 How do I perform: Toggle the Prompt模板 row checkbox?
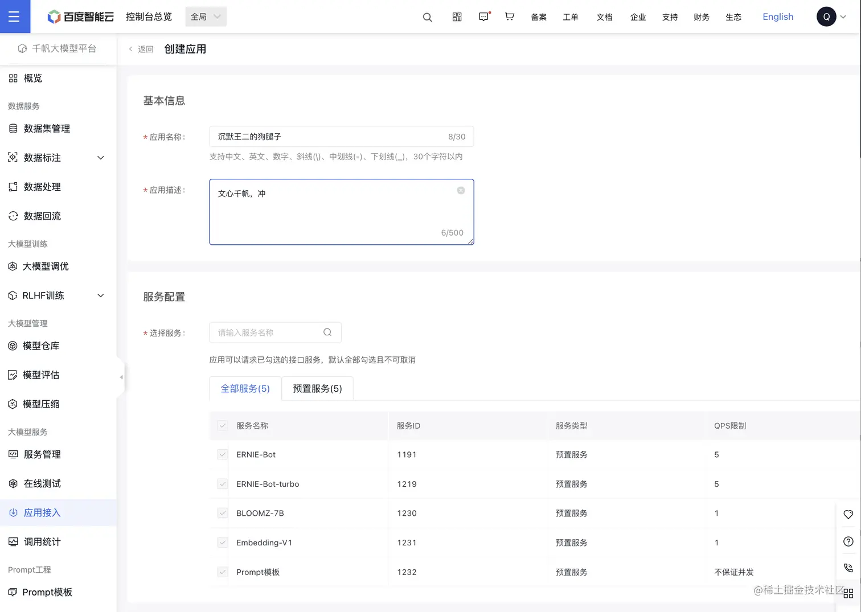coord(223,572)
